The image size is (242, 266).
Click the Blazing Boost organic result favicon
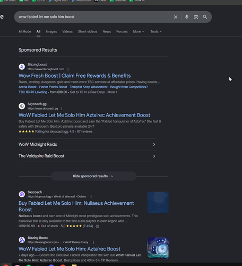[22, 240]
